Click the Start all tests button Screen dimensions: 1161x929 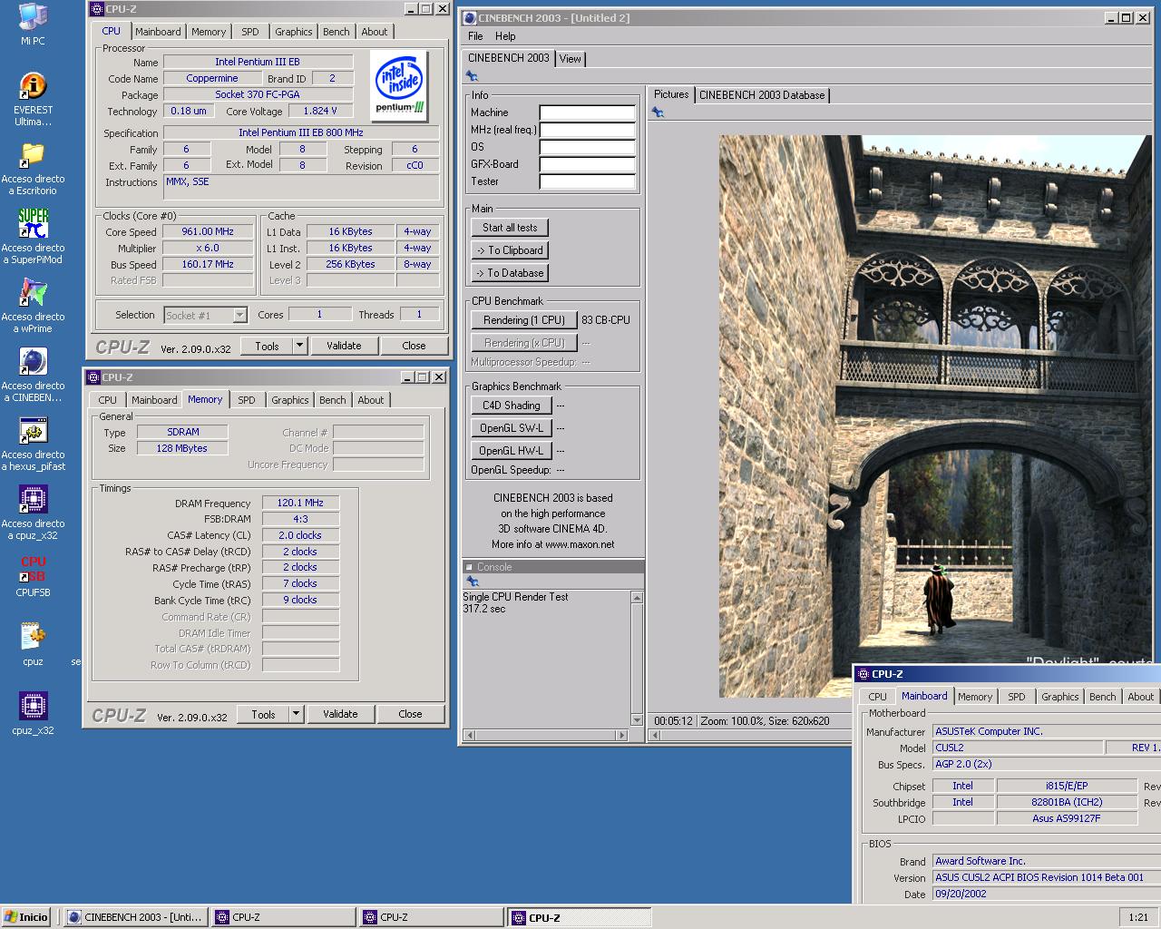(x=510, y=228)
